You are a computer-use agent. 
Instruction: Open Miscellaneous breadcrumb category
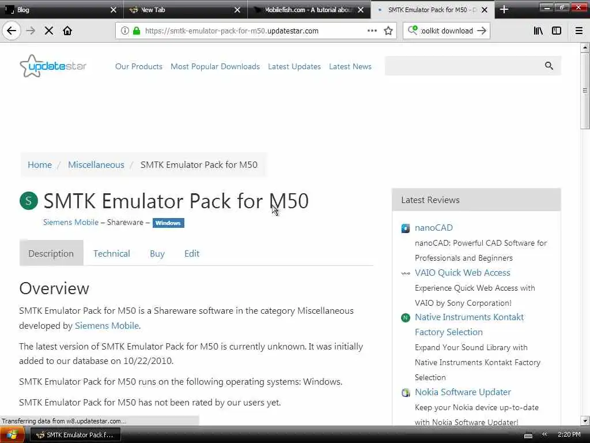point(96,164)
